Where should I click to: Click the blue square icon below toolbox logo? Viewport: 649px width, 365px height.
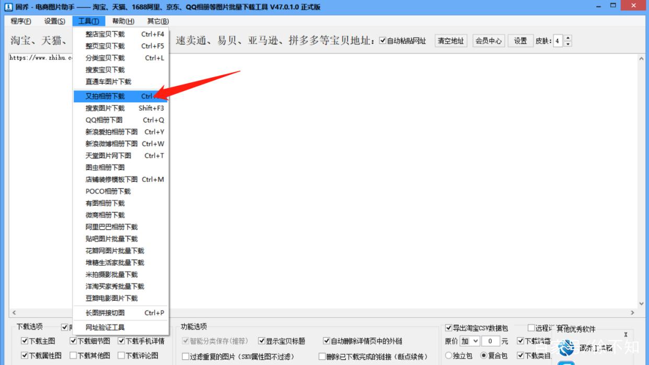pyautogui.click(x=566, y=363)
